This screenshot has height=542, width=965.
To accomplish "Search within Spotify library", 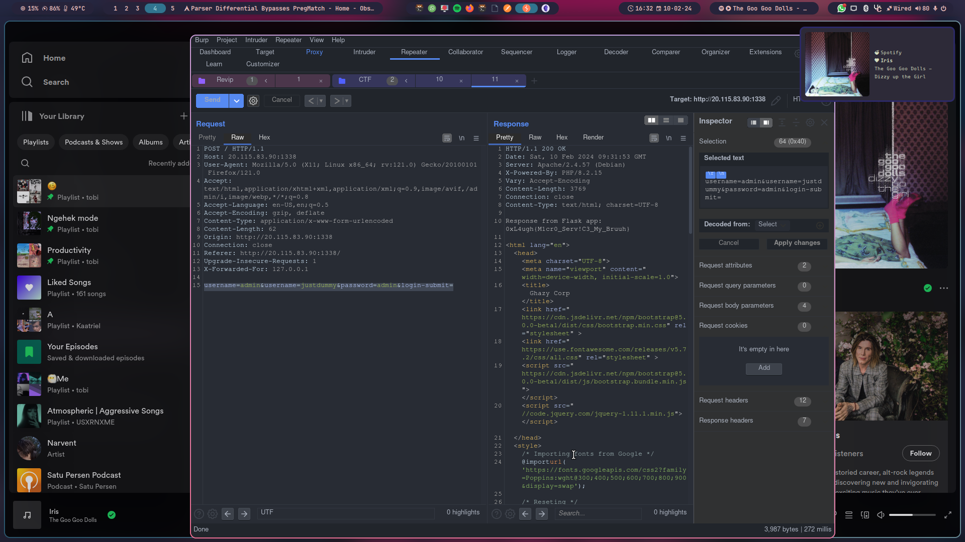I will [25, 163].
